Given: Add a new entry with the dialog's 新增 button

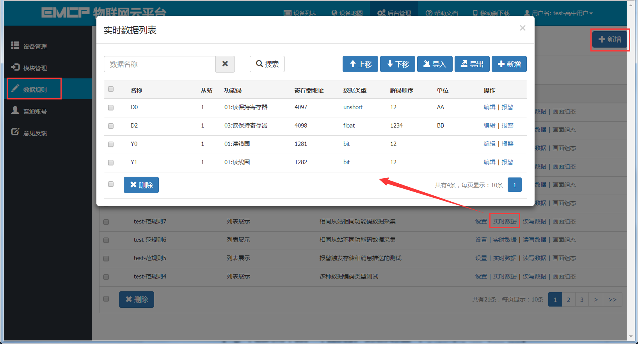Looking at the screenshot, I should (509, 64).
